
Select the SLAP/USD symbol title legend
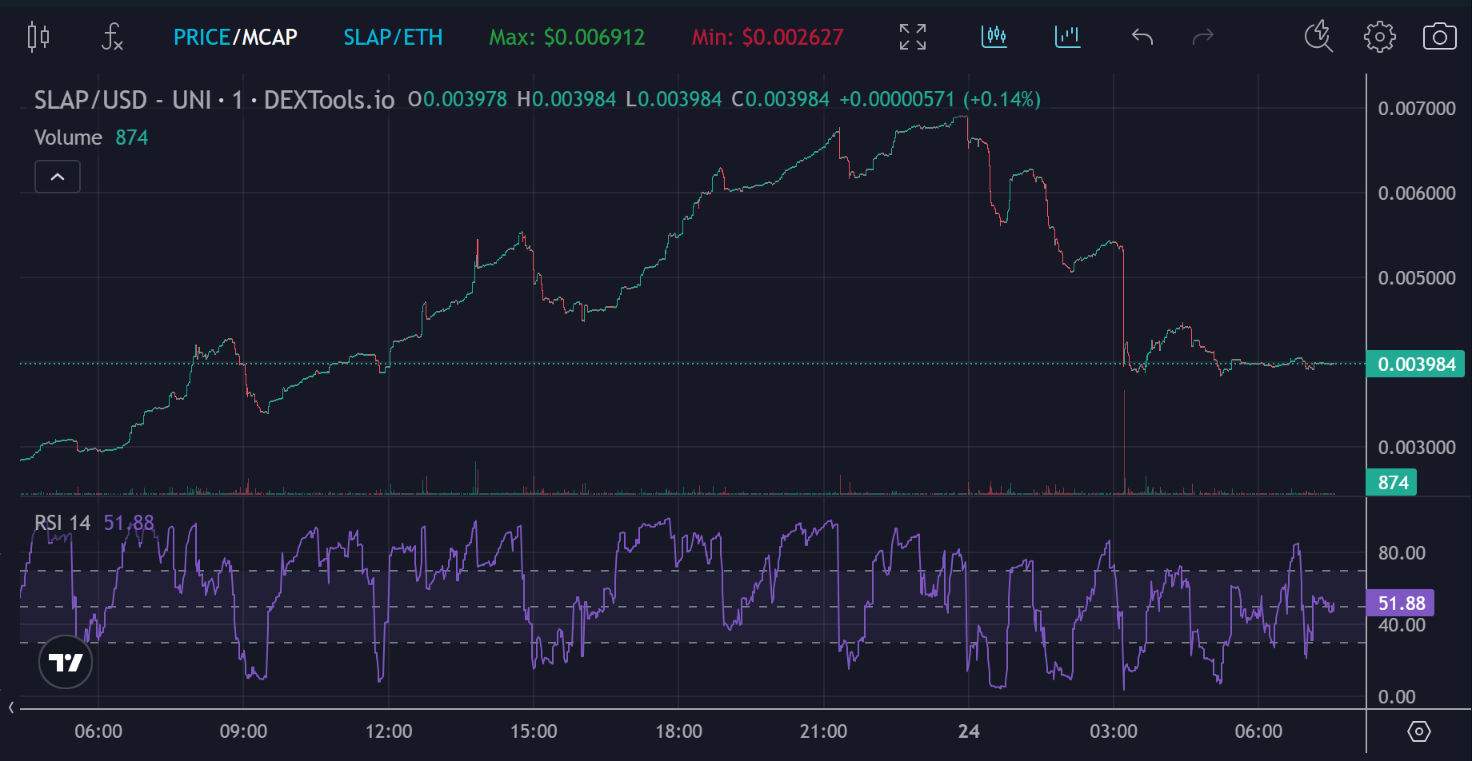(x=214, y=100)
